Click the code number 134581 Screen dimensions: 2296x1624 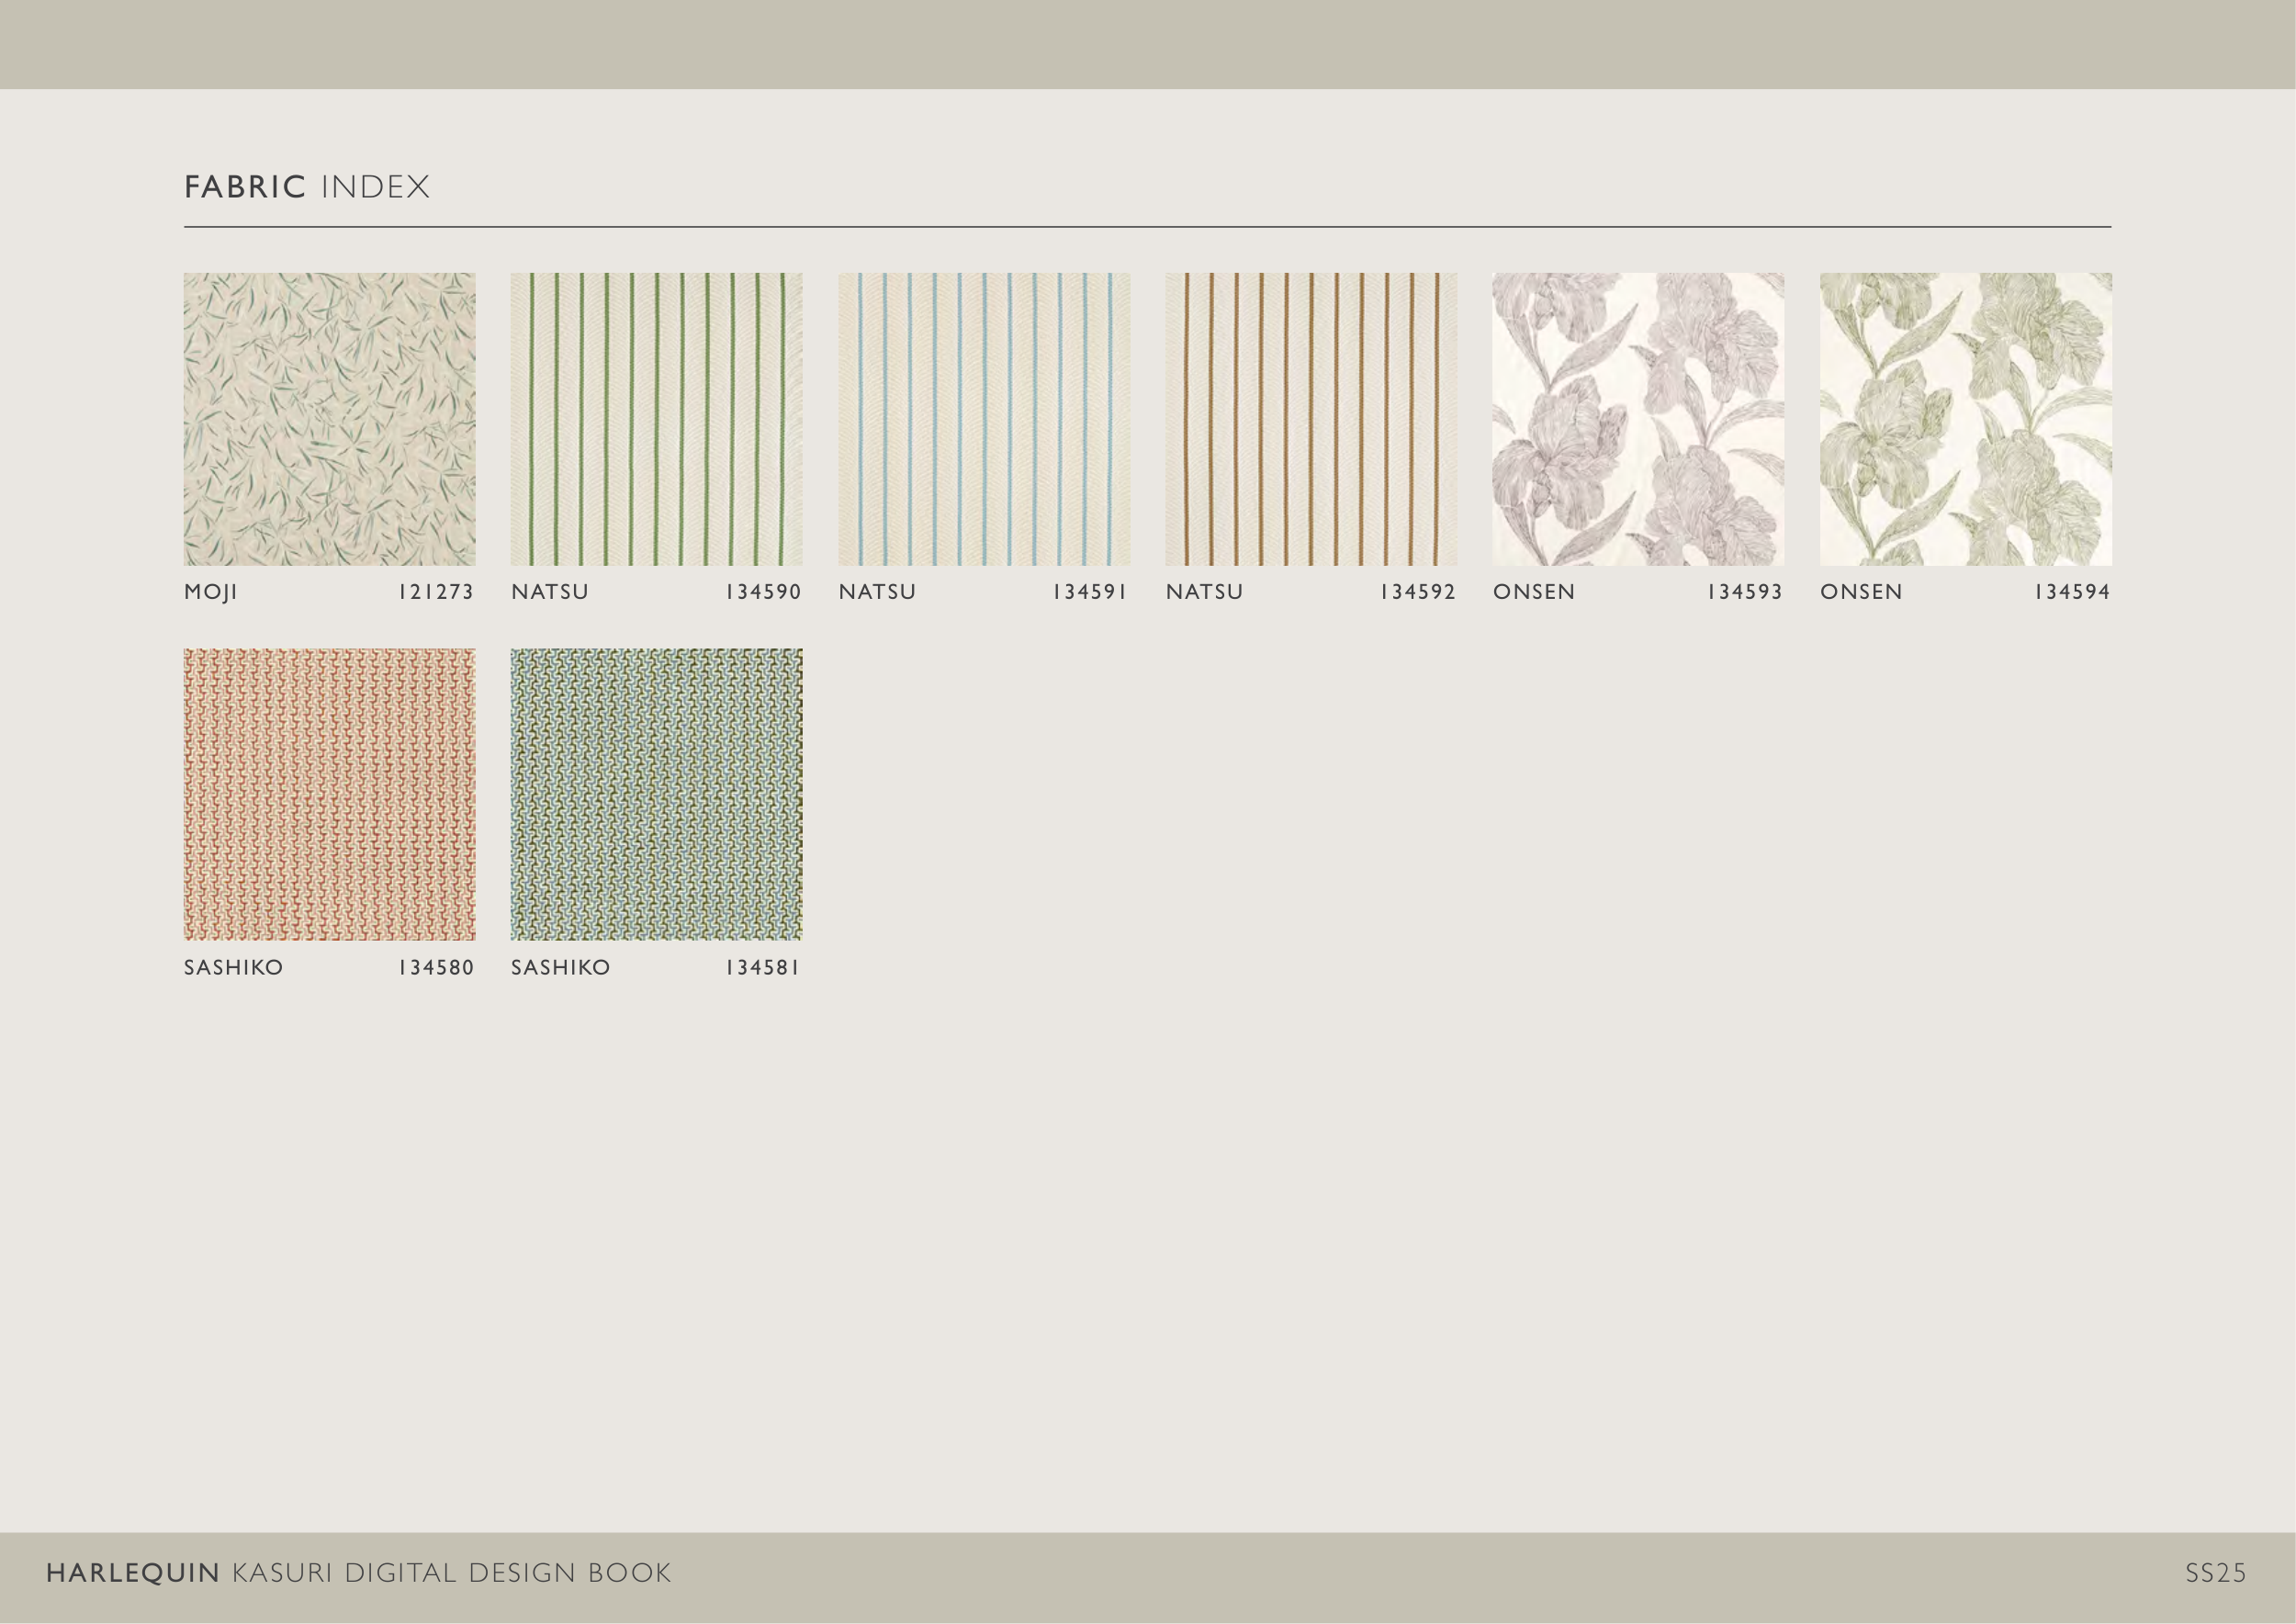click(763, 968)
